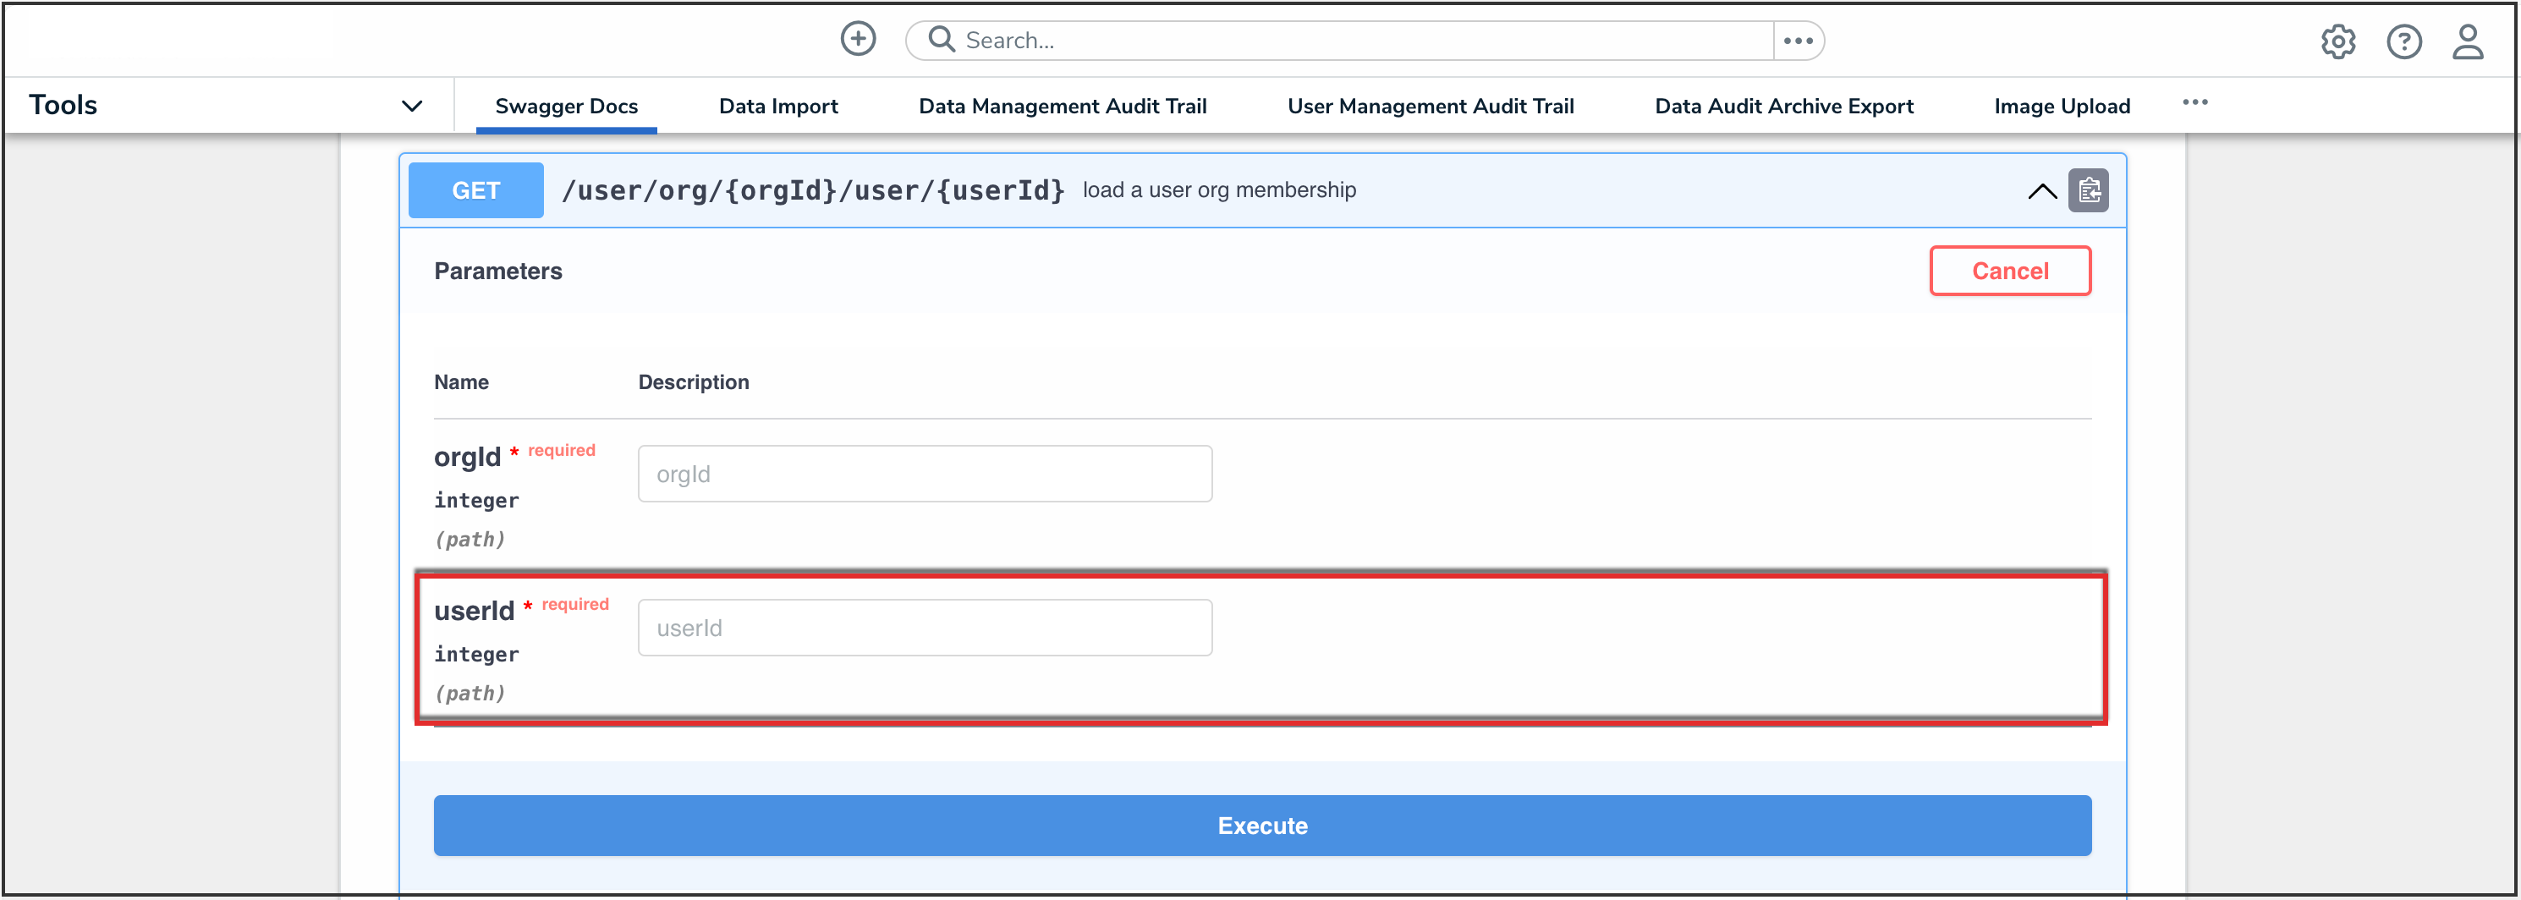Switch to the Data Import tab
The height and width of the screenshot is (900, 2521).
click(778, 106)
